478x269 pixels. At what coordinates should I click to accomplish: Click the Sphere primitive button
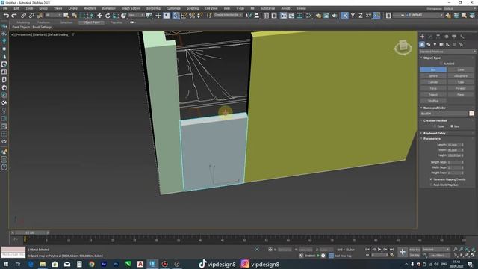pyautogui.click(x=433, y=76)
